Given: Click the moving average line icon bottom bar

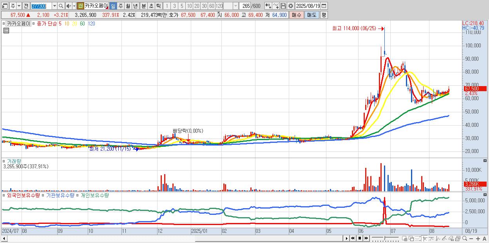Looking at the screenshot, I should (x=431, y=239).
